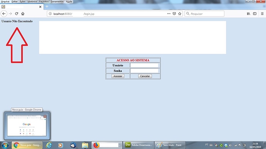Go back with the browser back arrow
Viewport: 266px width, 149px height.
click(4, 14)
